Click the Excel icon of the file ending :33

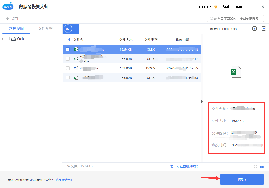pos(76,78)
